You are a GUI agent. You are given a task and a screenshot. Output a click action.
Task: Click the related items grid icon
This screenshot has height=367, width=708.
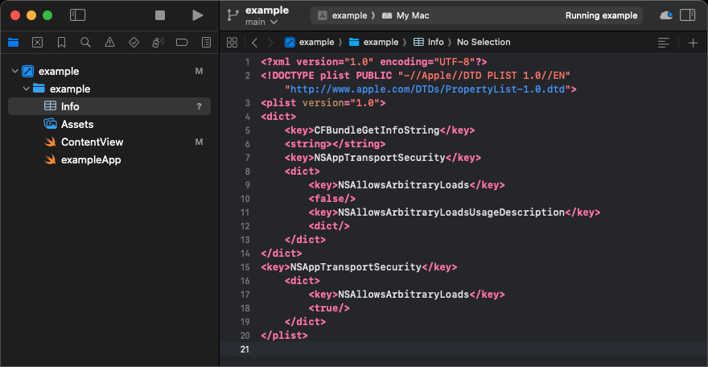pyautogui.click(x=232, y=43)
